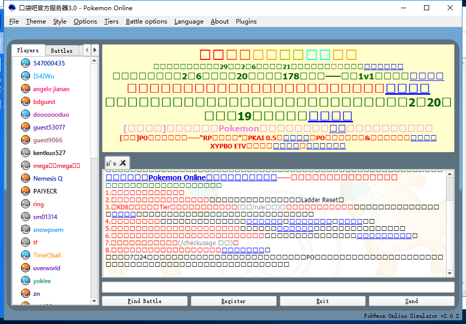Click the pokeball icon beside guest9066

[x=26, y=140]
